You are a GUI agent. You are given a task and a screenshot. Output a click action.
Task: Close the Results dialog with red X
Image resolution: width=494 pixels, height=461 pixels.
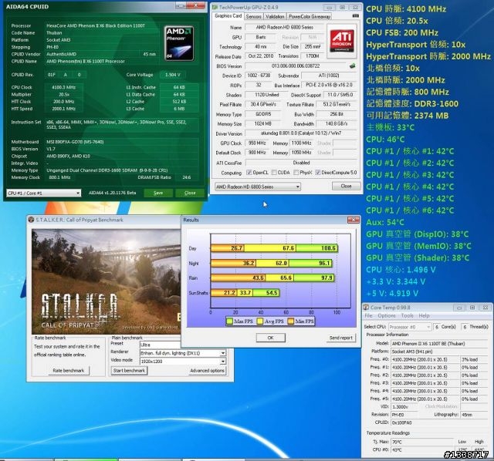[354, 220]
